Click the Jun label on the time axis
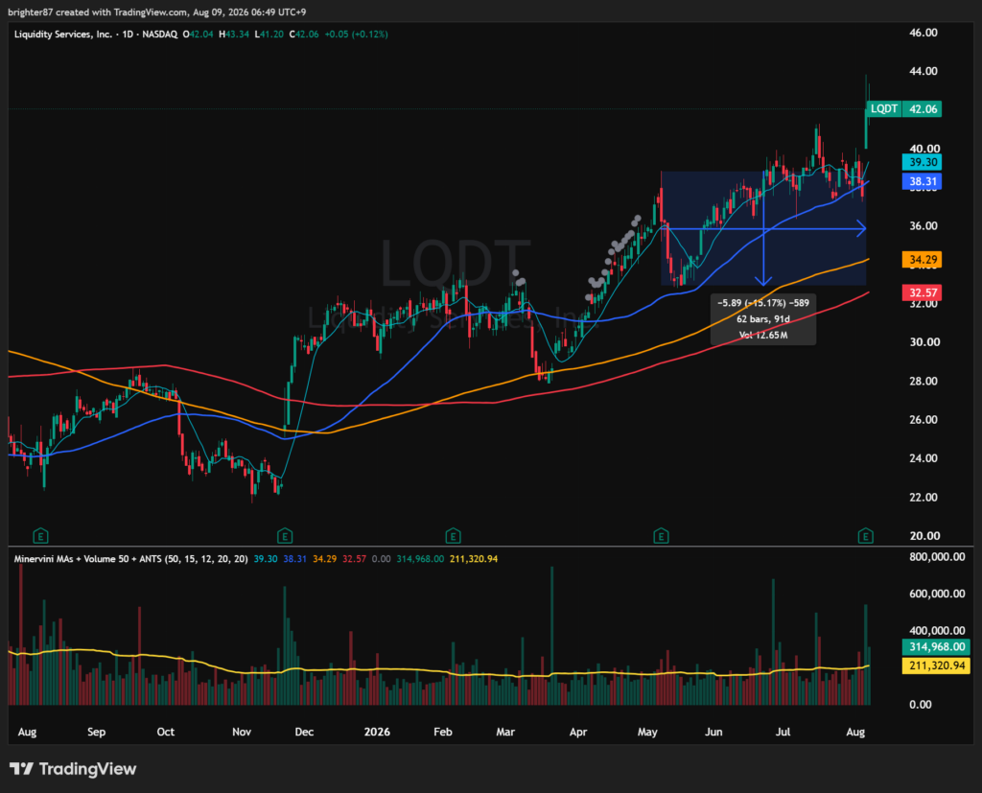Screen dimensions: 982x793 [713, 732]
